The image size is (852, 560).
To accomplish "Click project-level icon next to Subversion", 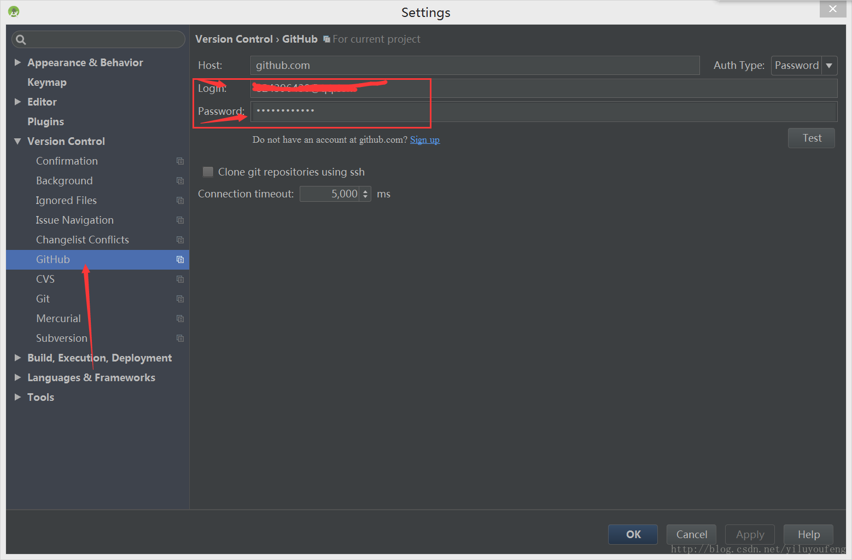I will pos(180,339).
